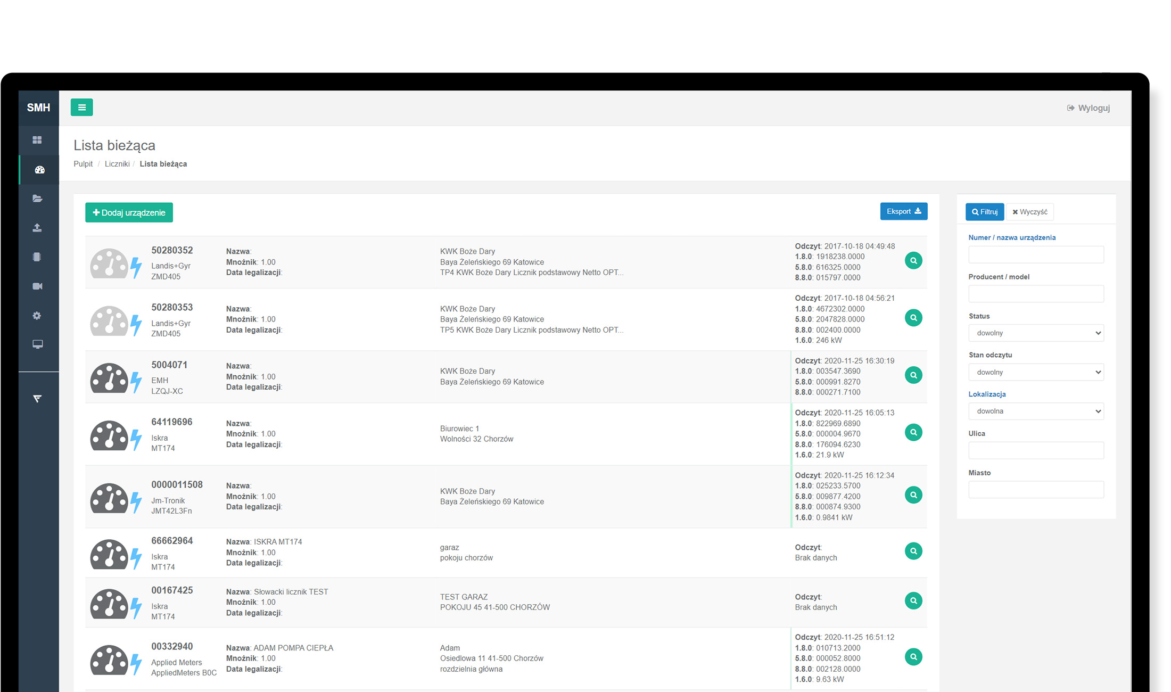Image resolution: width=1171 pixels, height=692 pixels.
Task: Open the settings gear sidebar icon
Action: click(37, 316)
